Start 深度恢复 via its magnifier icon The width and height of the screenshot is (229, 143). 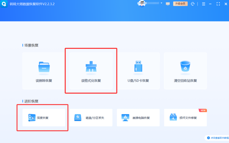click(x=32, y=117)
